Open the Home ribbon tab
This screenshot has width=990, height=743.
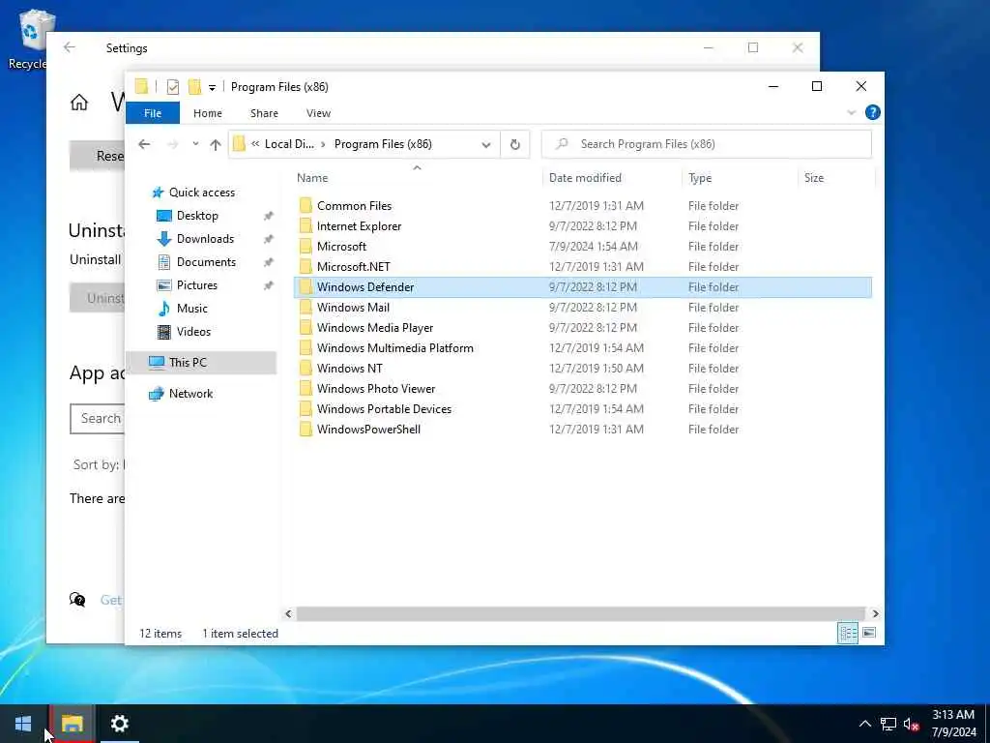click(208, 113)
